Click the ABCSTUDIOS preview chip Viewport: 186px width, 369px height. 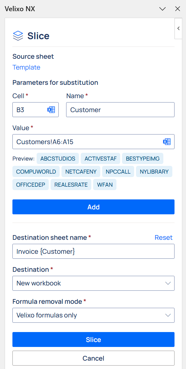click(x=58, y=158)
